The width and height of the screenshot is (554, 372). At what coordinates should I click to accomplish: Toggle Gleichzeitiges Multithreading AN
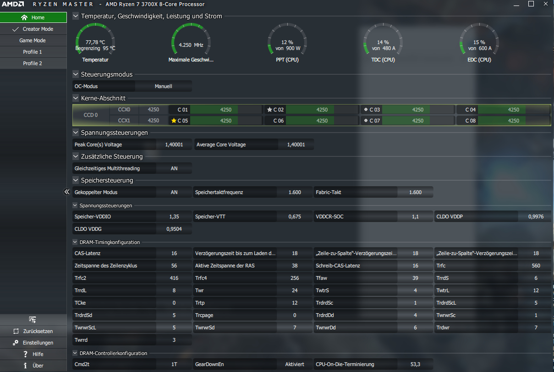tap(174, 168)
